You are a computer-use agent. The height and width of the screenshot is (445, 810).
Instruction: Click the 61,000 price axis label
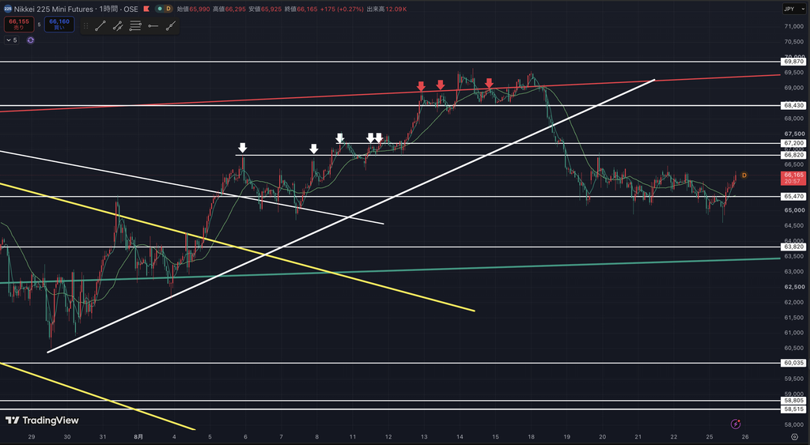tap(794, 333)
